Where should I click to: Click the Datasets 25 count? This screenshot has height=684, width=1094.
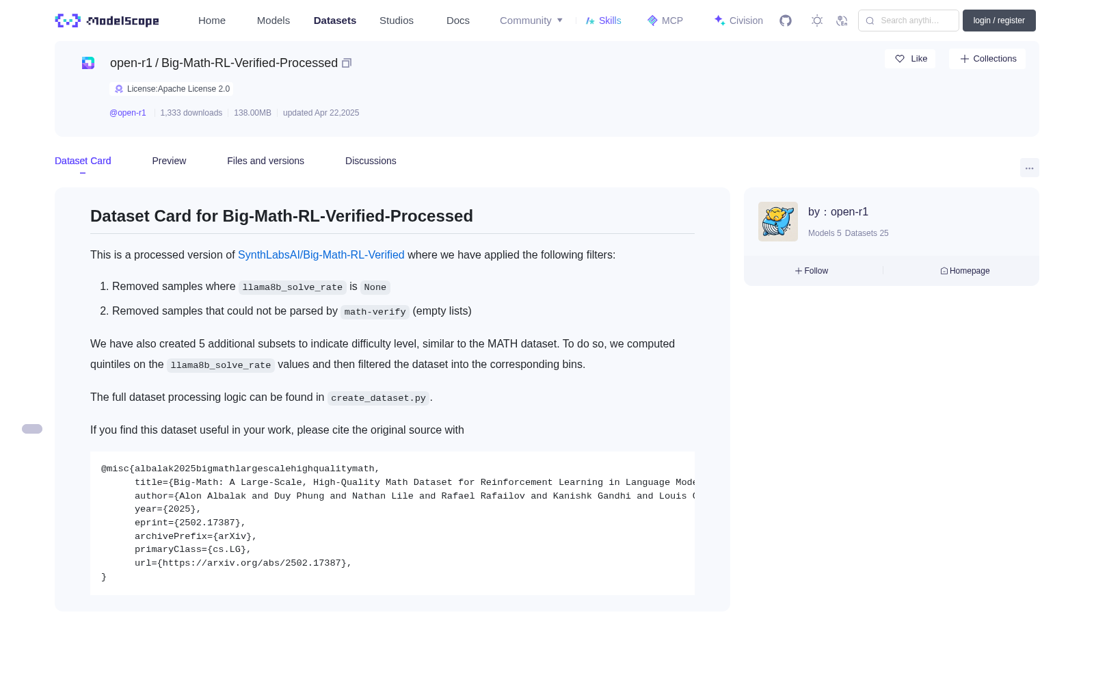pyautogui.click(x=867, y=233)
